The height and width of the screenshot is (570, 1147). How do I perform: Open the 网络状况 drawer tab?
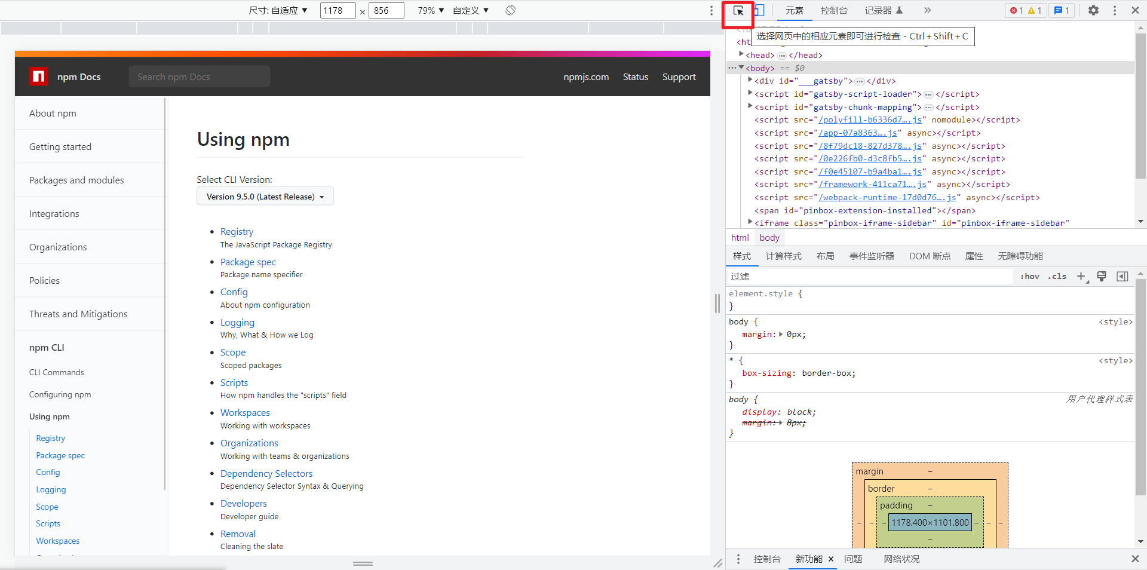(x=901, y=559)
